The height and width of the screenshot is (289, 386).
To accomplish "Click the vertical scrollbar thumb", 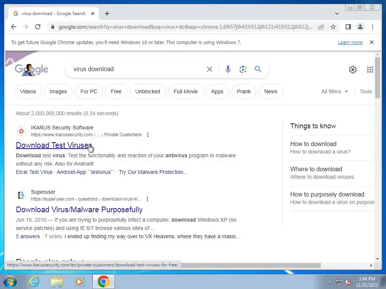I will [377, 78].
